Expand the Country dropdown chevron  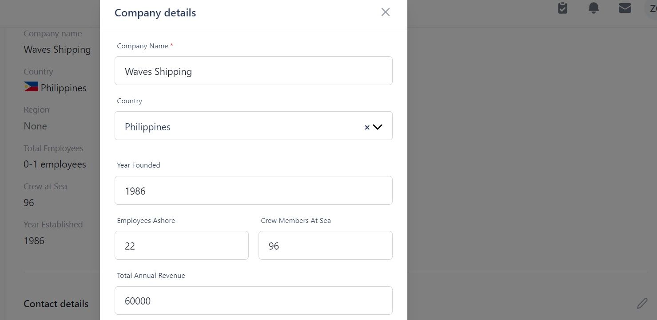point(378,127)
